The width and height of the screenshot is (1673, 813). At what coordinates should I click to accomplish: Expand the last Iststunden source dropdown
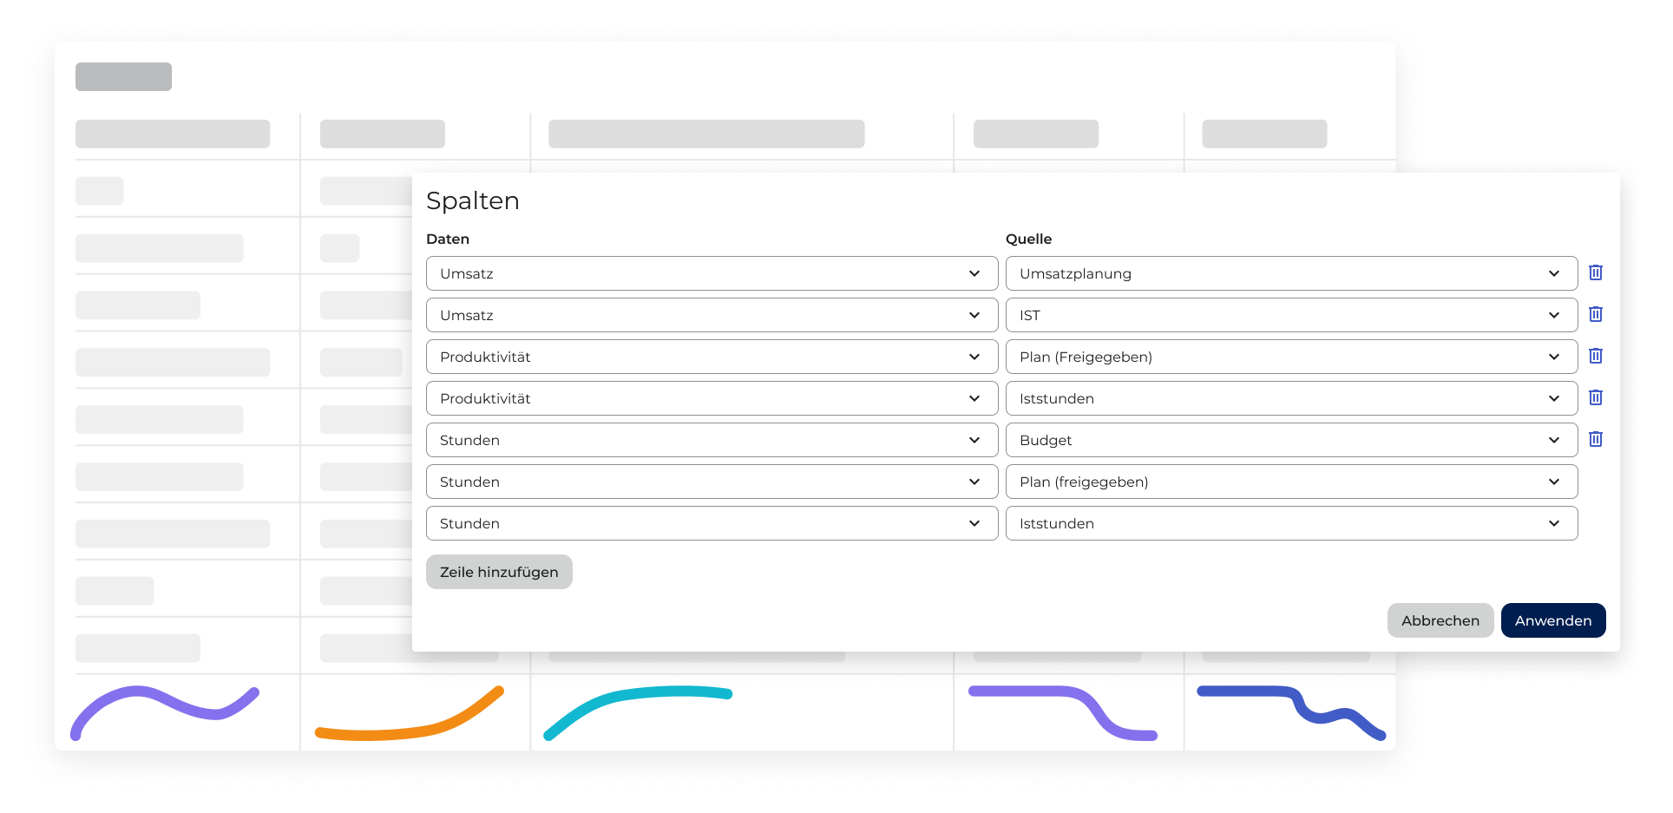[1290, 523]
